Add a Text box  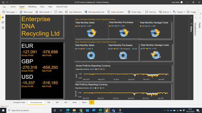click(150, 12)
